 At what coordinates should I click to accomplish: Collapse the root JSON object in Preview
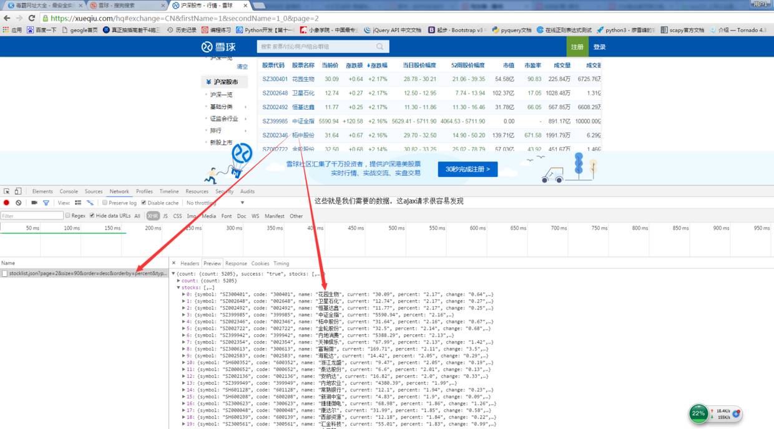(x=174, y=273)
